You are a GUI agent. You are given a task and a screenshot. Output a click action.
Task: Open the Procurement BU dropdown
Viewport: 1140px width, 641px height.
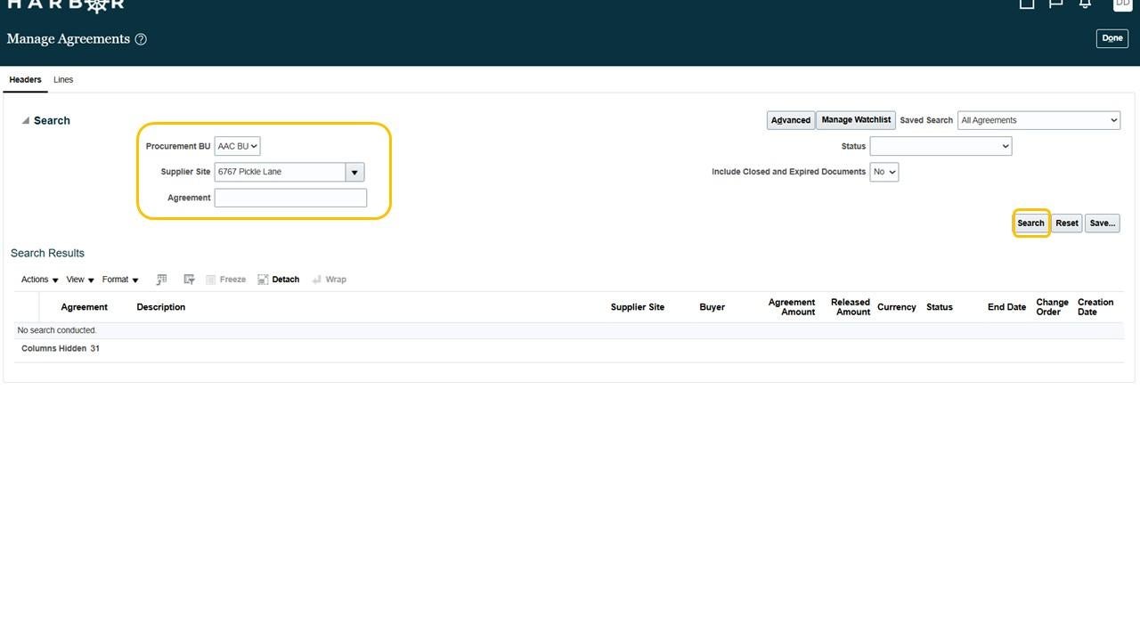tap(237, 146)
